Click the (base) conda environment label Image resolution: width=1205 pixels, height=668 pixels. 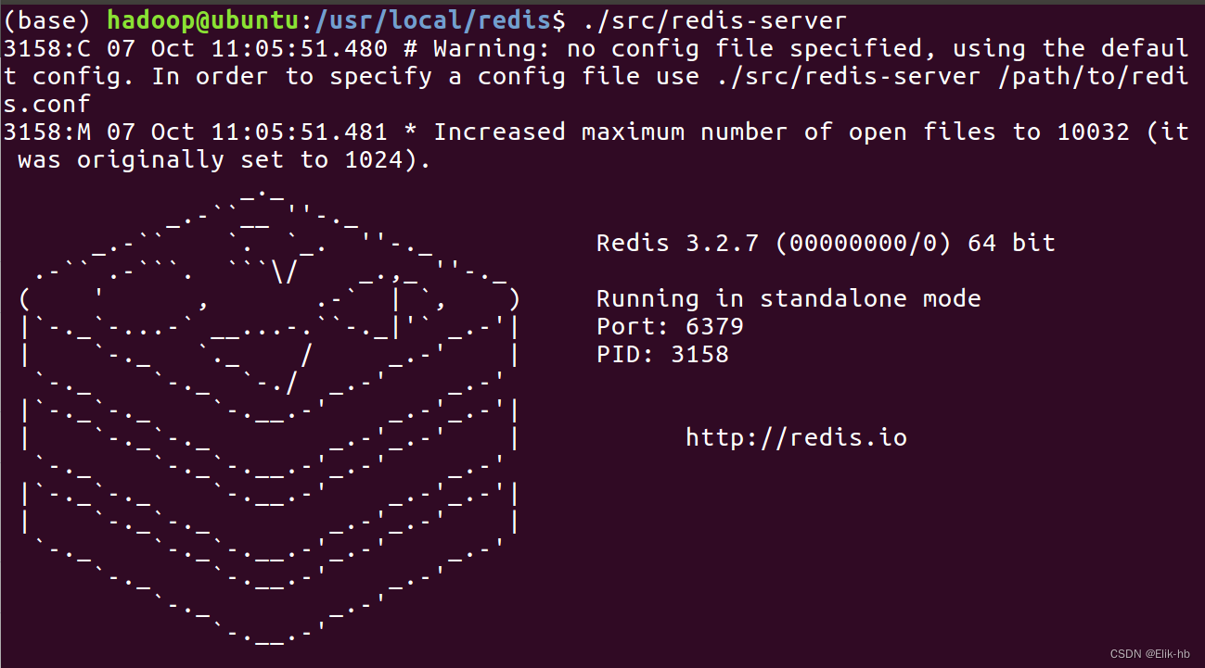(48, 19)
